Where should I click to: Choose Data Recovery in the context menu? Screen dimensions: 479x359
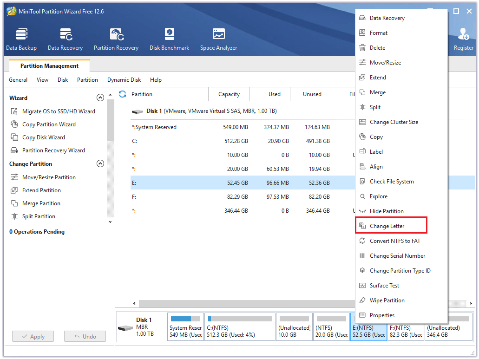tap(401, 18)
